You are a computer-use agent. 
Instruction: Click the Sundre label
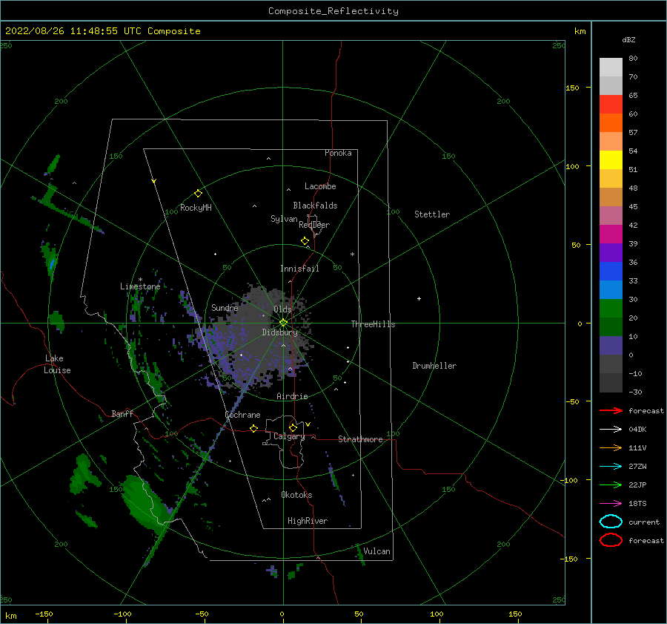click(x=225, y=307)
